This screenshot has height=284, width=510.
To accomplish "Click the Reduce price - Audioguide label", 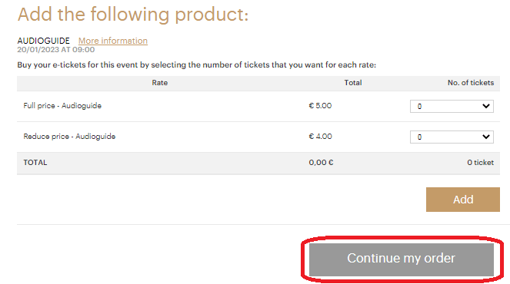I will pos(69,137).
